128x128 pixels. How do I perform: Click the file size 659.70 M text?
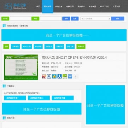coord(78,63)
